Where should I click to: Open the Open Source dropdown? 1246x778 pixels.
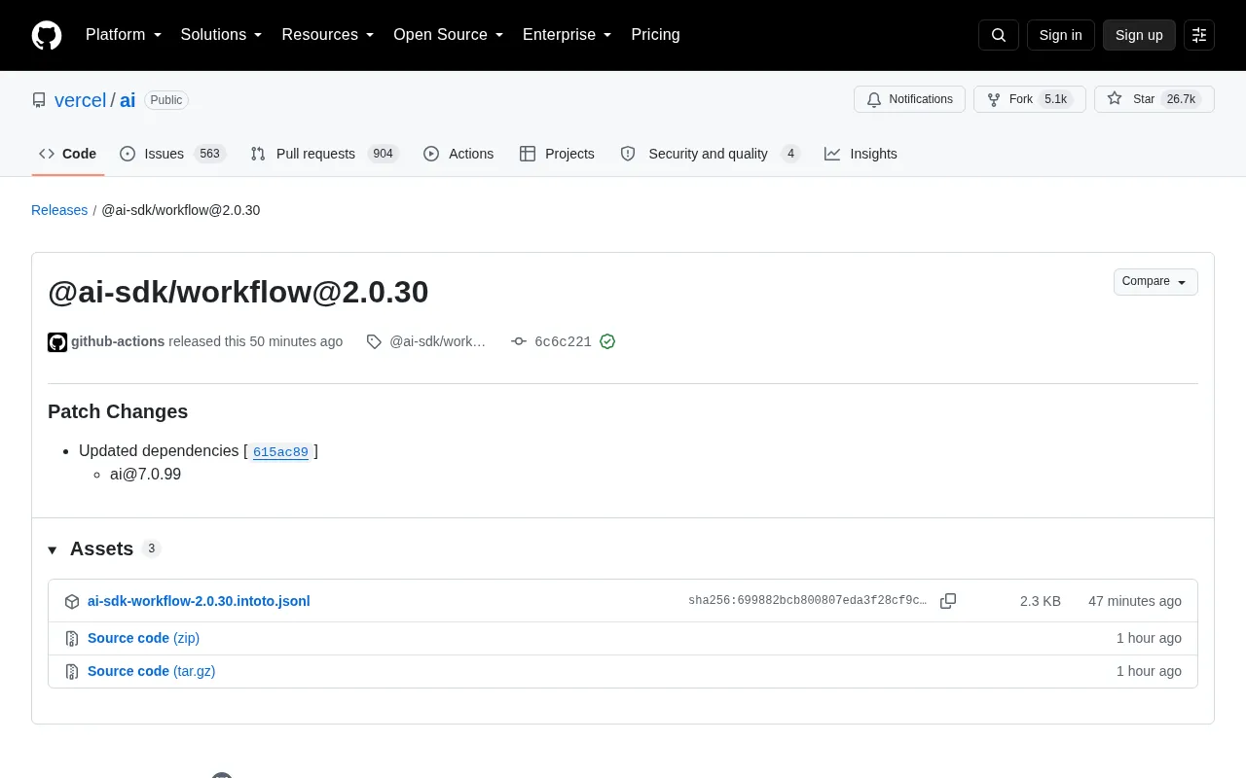[449, 35]
